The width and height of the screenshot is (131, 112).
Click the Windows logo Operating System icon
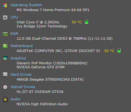click(x=5, y=5)
